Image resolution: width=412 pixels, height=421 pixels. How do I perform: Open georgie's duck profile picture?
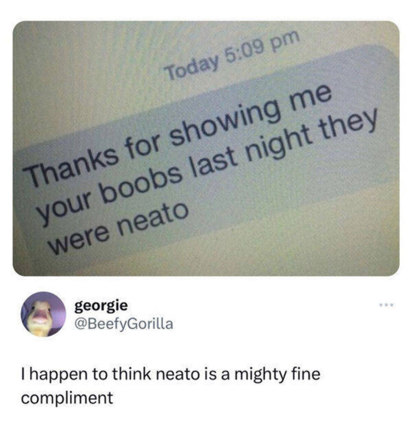(x=44, y=314)
